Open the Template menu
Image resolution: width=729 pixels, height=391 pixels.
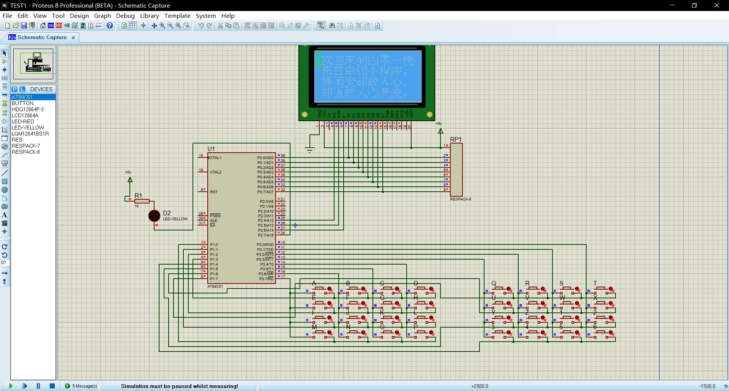coord(177,16)
